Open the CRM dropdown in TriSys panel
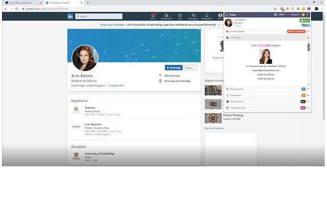This screenshot has height=204, width=327. (279, 15)
